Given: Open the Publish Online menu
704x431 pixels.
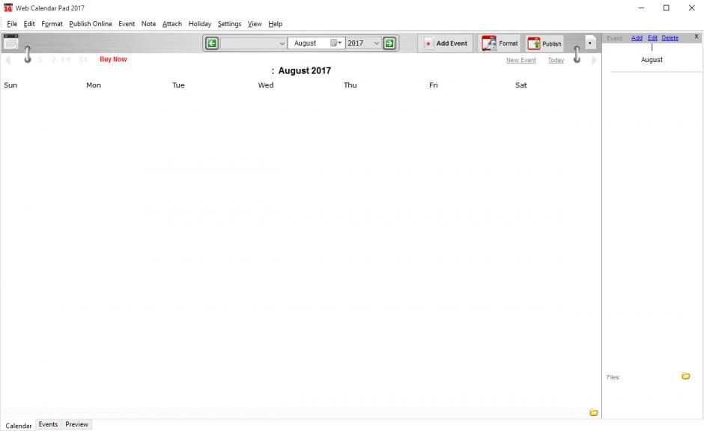Looking at the screenshot, I should 91,24.
